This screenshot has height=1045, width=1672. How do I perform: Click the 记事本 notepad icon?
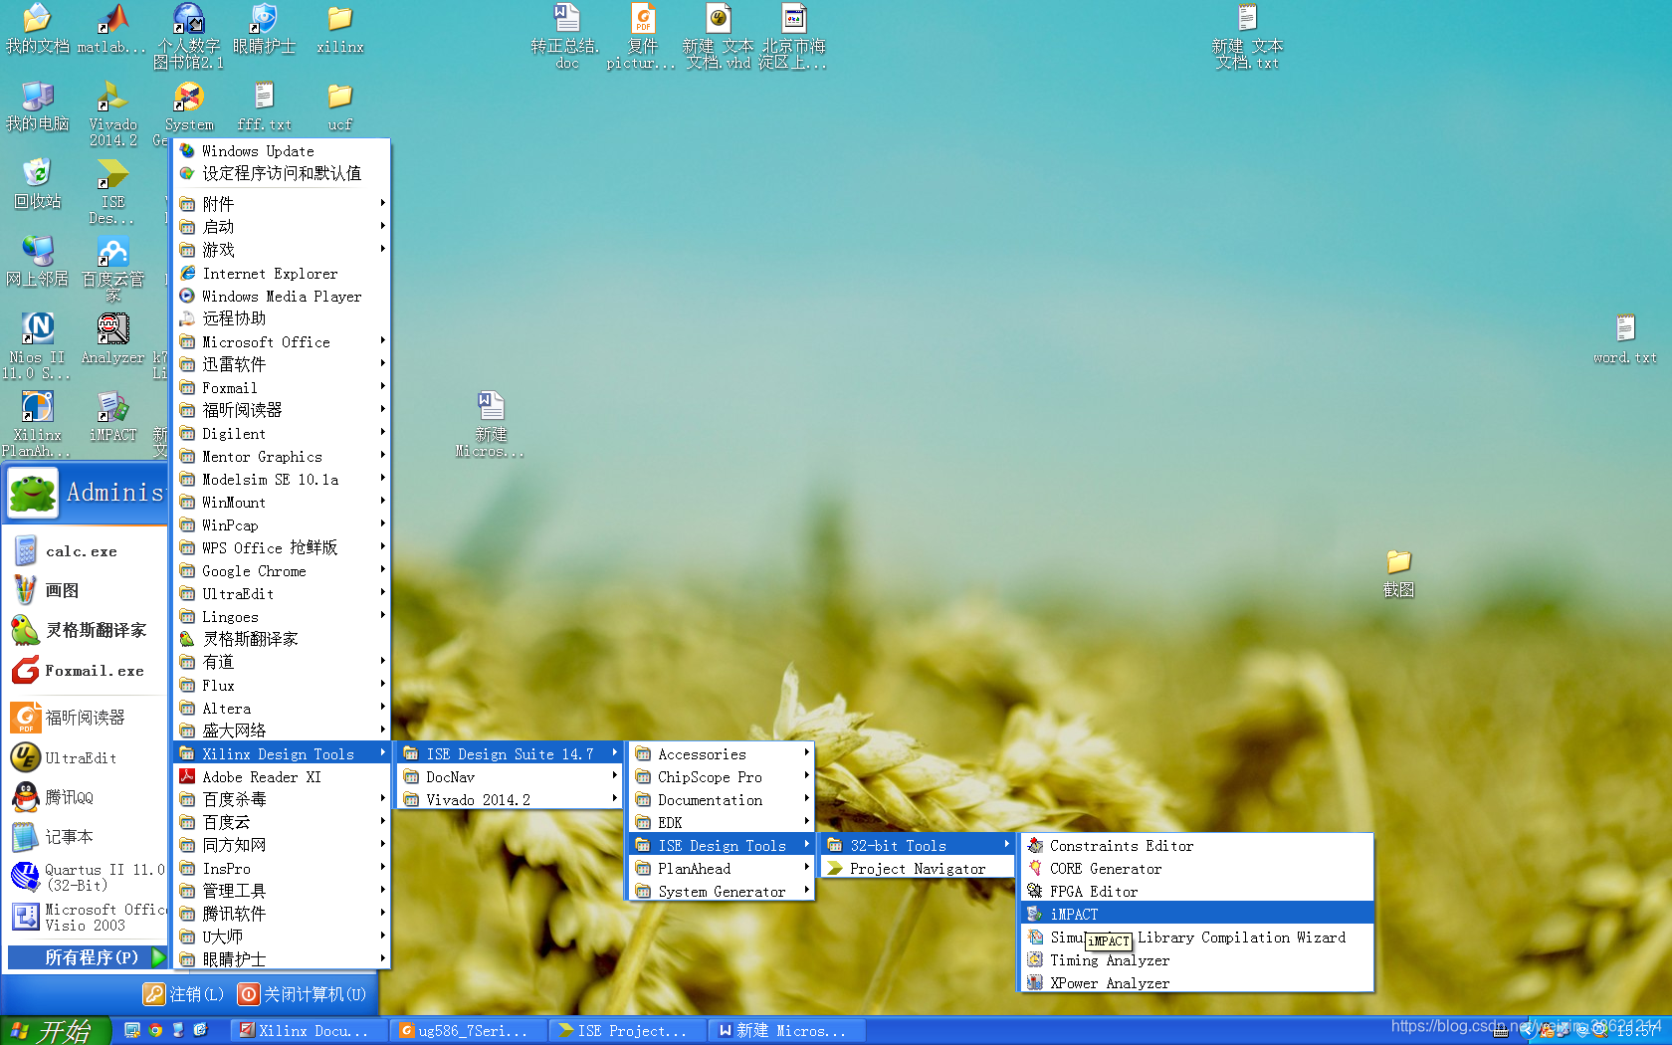26,837
